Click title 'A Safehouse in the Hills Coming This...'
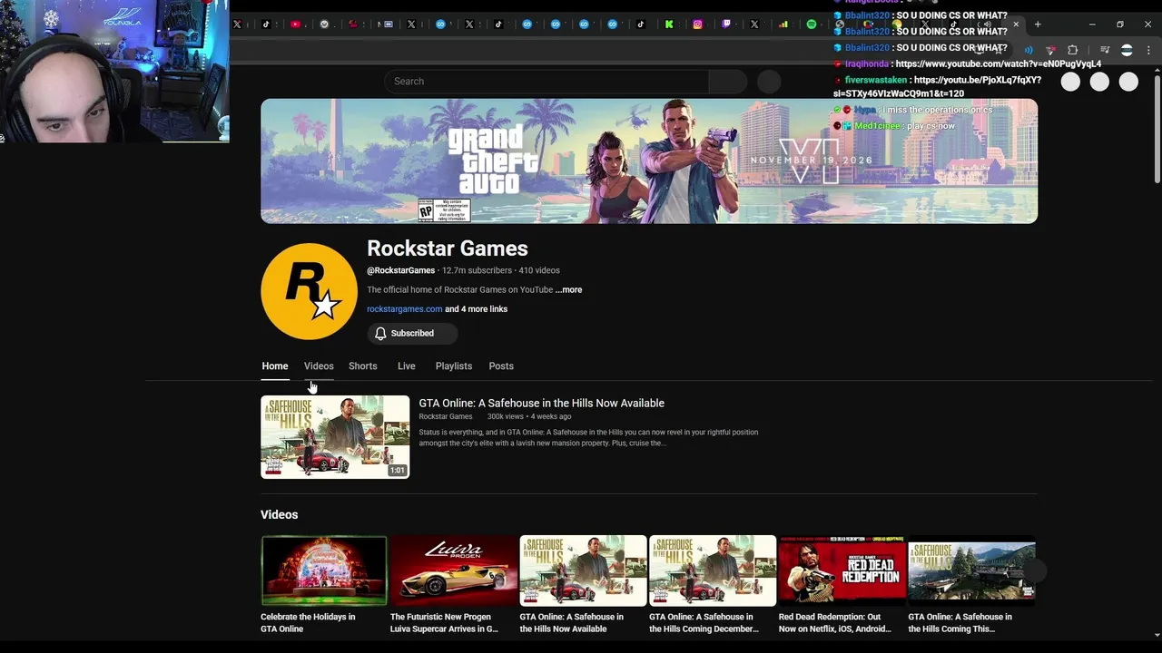1162x653 pixels. click(960, 623)
